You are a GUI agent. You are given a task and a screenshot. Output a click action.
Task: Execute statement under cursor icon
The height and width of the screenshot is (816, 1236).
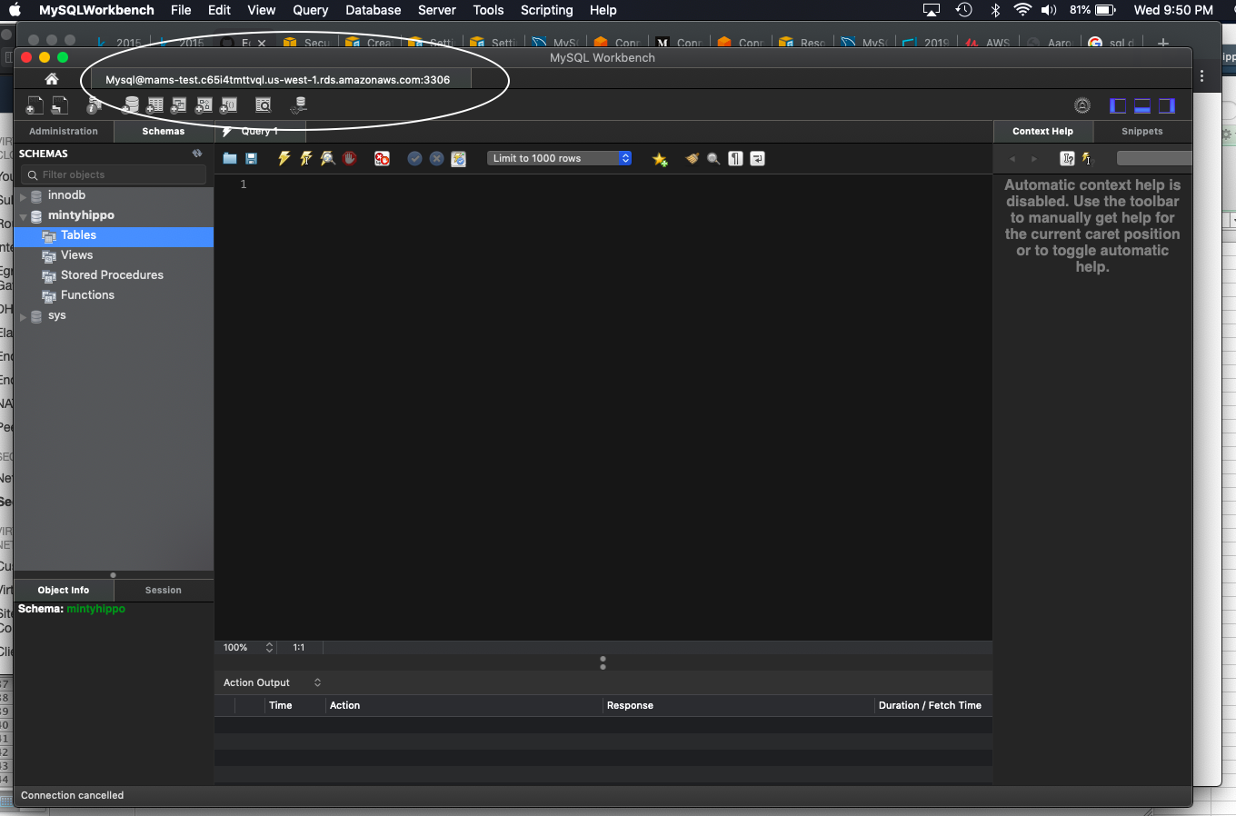pyautogui.click(x=306, y=158)
